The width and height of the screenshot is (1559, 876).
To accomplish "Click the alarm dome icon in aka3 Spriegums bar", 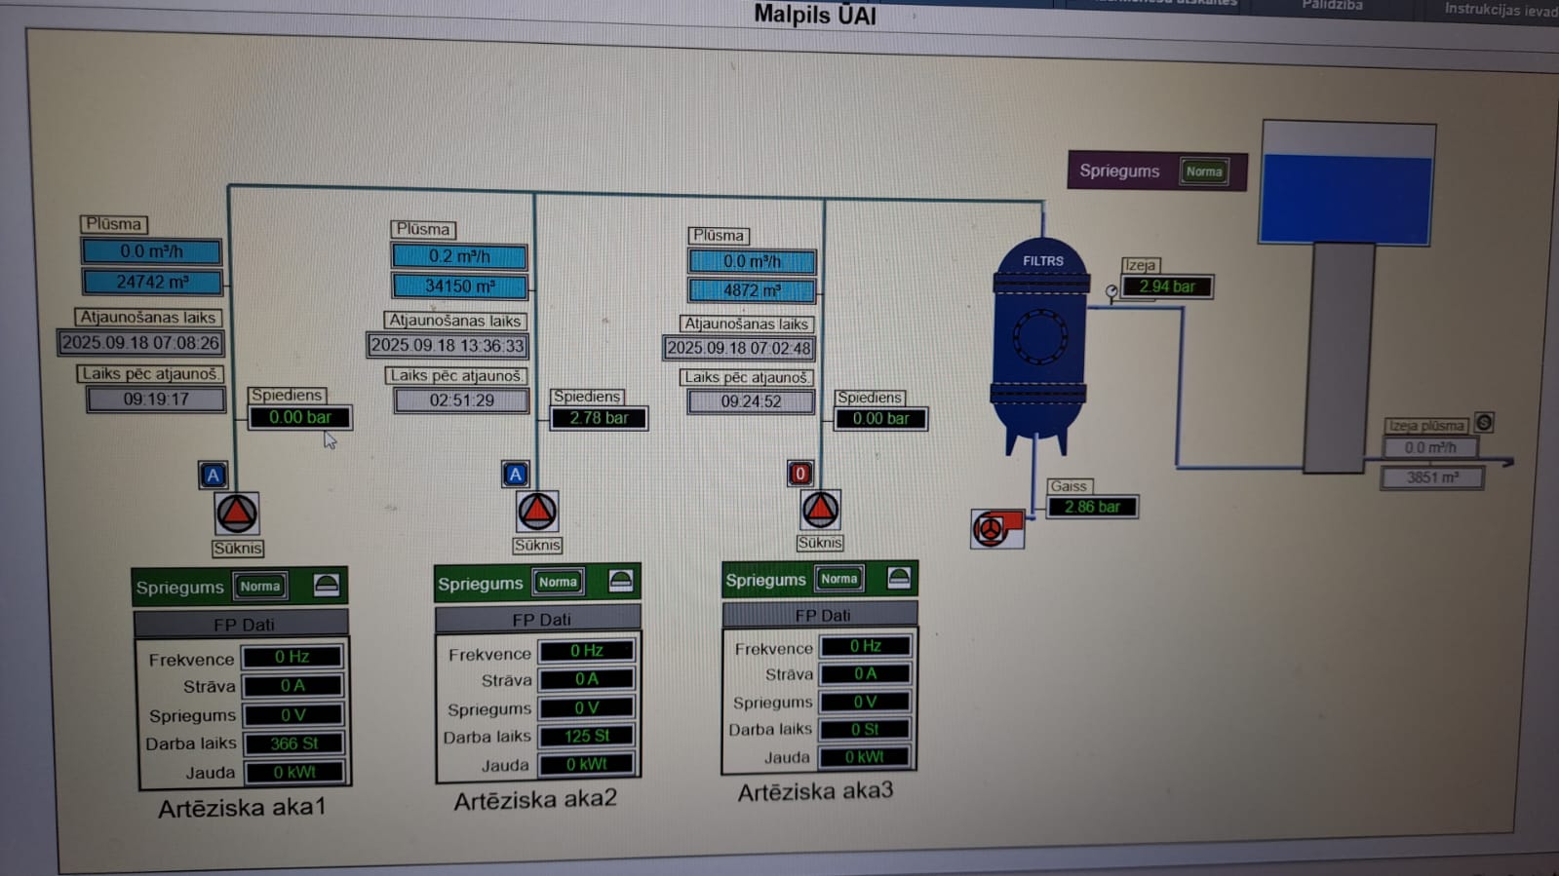I will coord(898,577).
